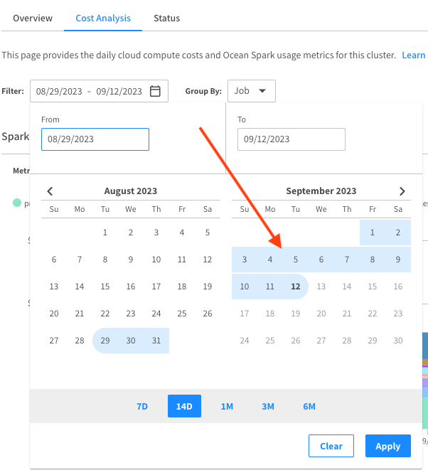Screen dimensions: 428x475
Task: Select the 14D quick range preset
Action: (184, 406)
